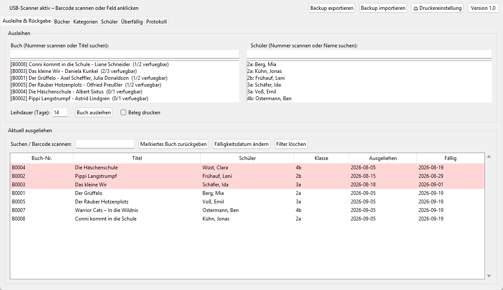503x290 pixels.
Task: Click the scrollbar down arrow of loans table
Action: click(x=489, y=276)
